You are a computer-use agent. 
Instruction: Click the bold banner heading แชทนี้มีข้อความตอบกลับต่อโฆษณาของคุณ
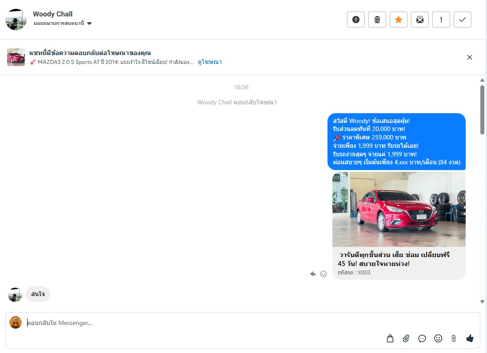[90, 53]
